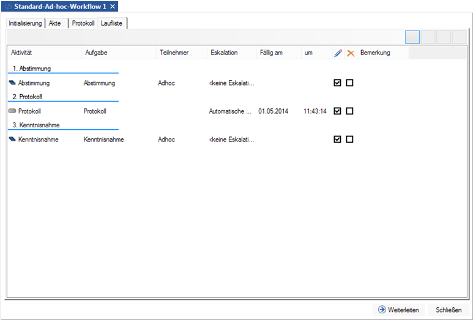Uncheck the edit checkbox for Kenntnisnahme row
The height and width of the screenshot is (320, 473).
click(x=337, y=140)
